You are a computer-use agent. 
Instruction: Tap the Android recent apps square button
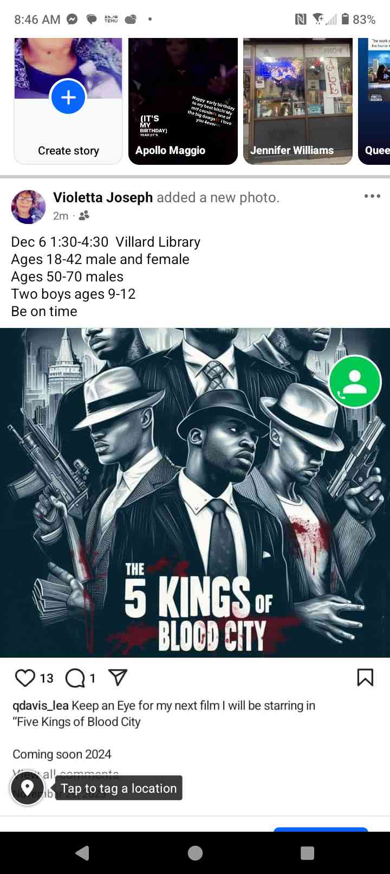click(307, 853)
